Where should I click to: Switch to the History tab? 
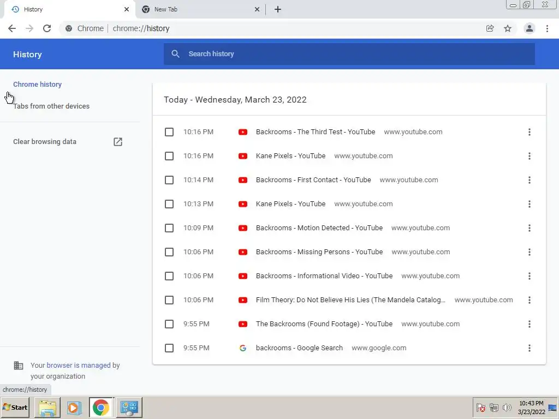(x=68, y=9)
